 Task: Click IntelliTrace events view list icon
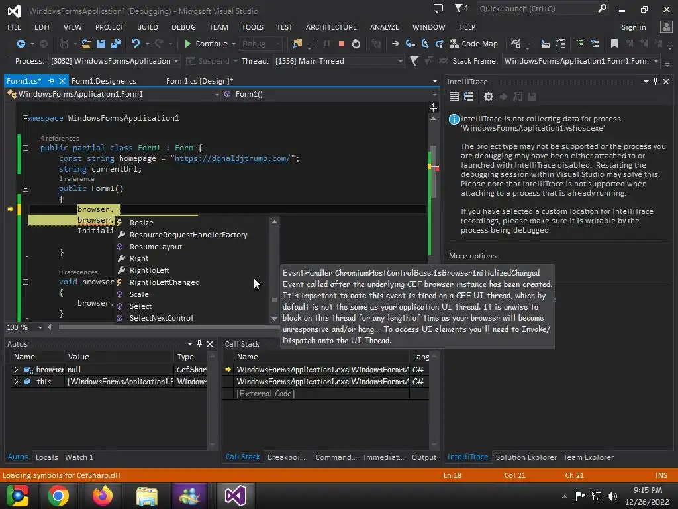pyautogui.click(x=454, y=97)
